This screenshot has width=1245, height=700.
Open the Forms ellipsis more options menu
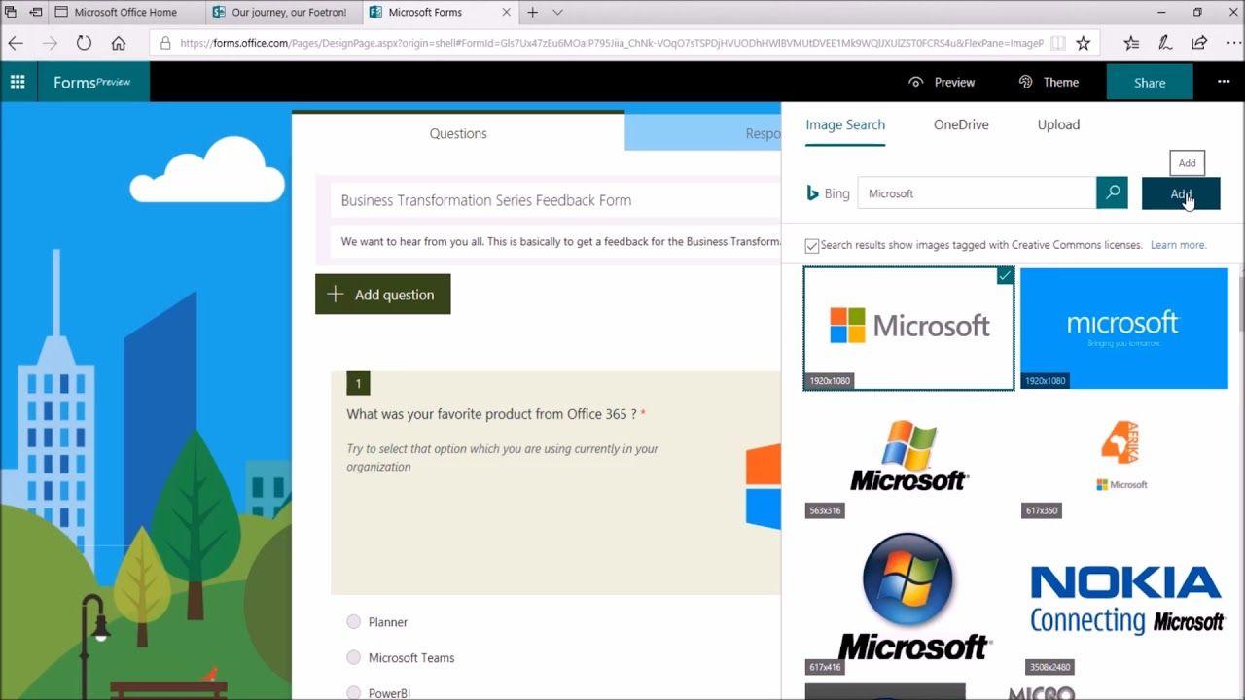click(x=1223, y=82)
